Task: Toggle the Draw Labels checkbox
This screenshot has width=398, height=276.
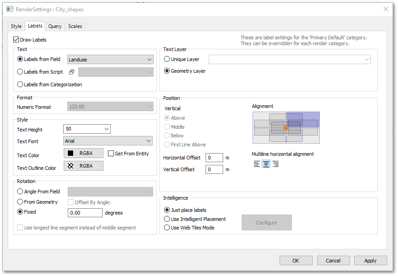Action: coord(16,40)
